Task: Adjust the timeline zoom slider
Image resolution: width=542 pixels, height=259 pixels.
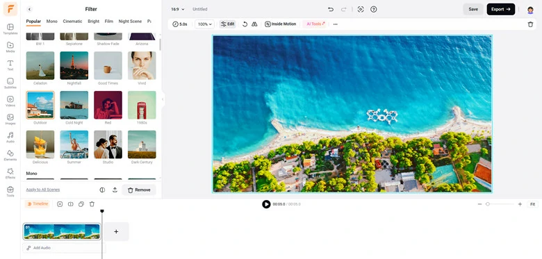Action: 488,204
